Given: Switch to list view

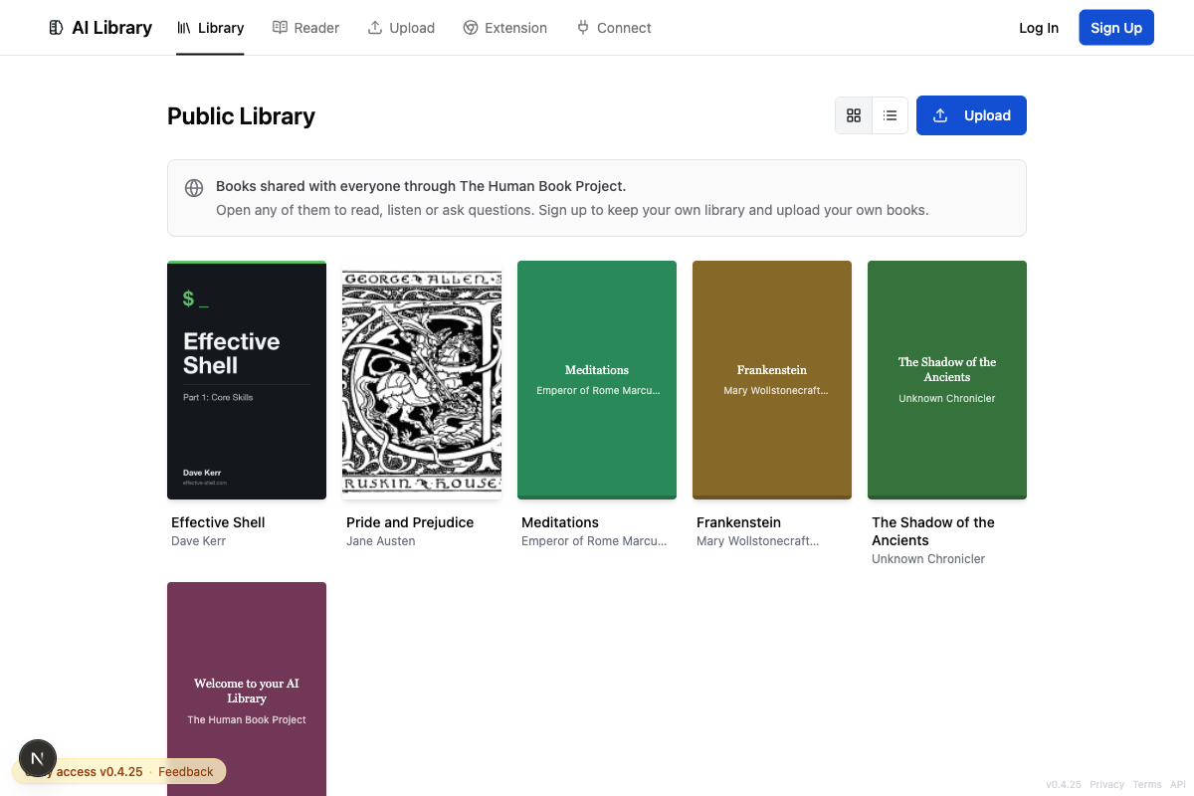Looking at the screenshot, I should click(x=891, y=115).
